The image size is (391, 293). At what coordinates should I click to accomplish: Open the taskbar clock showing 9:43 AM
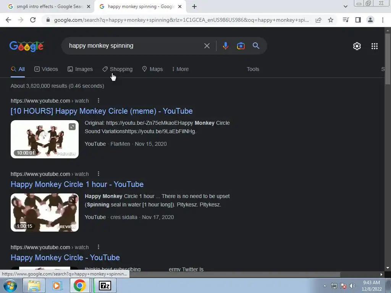point(372,286)
